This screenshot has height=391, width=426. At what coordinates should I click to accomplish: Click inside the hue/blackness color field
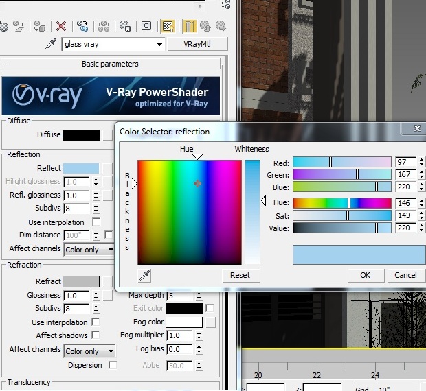tap(190, 213)
